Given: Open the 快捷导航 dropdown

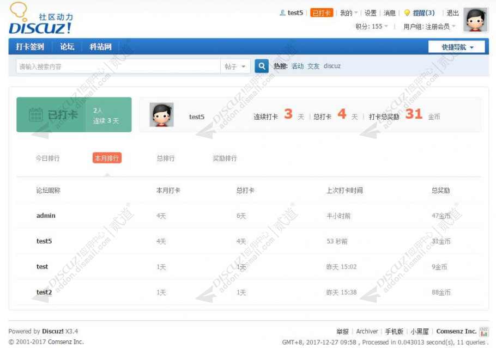Looking at the screenshot, I should [456, 47].
